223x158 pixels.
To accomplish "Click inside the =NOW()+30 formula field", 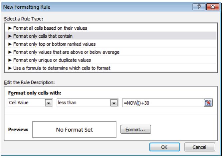I will (x=163, y=103).
